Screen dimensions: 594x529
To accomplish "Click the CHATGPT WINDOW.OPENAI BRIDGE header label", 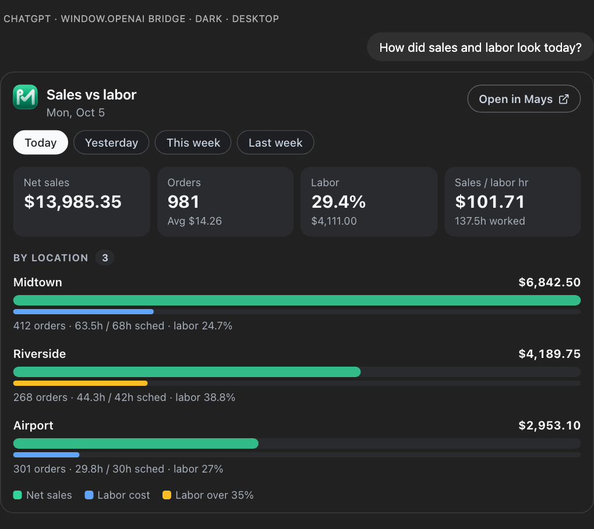I will click(x=141, y=19).
